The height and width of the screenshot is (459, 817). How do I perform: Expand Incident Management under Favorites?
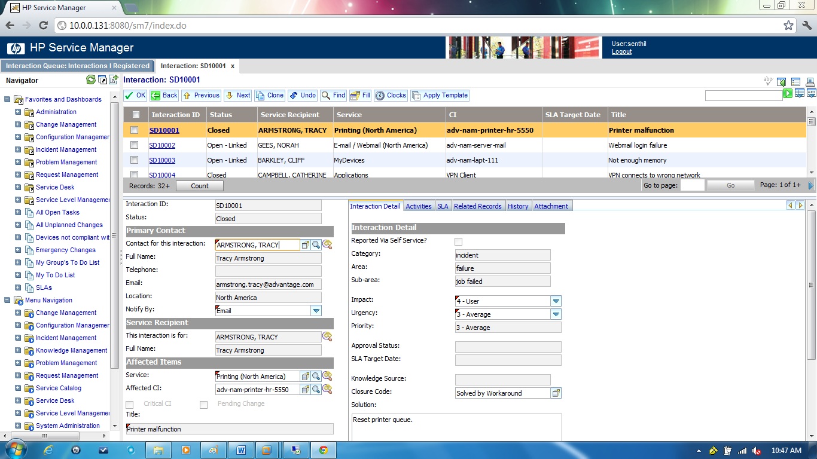pyautogui.click(x=17, y=149)
